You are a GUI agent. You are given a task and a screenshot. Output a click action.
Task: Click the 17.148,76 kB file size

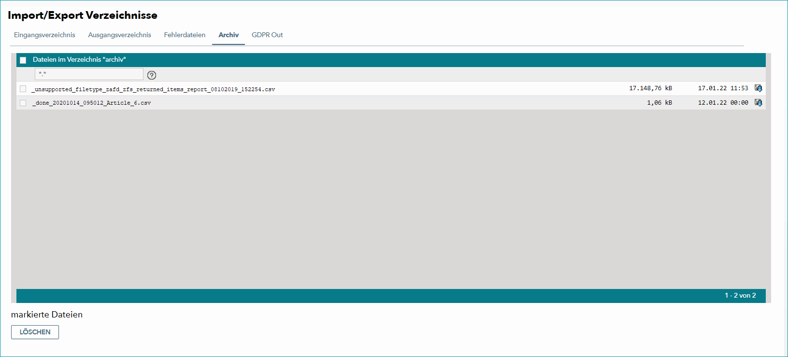(650, 88)
